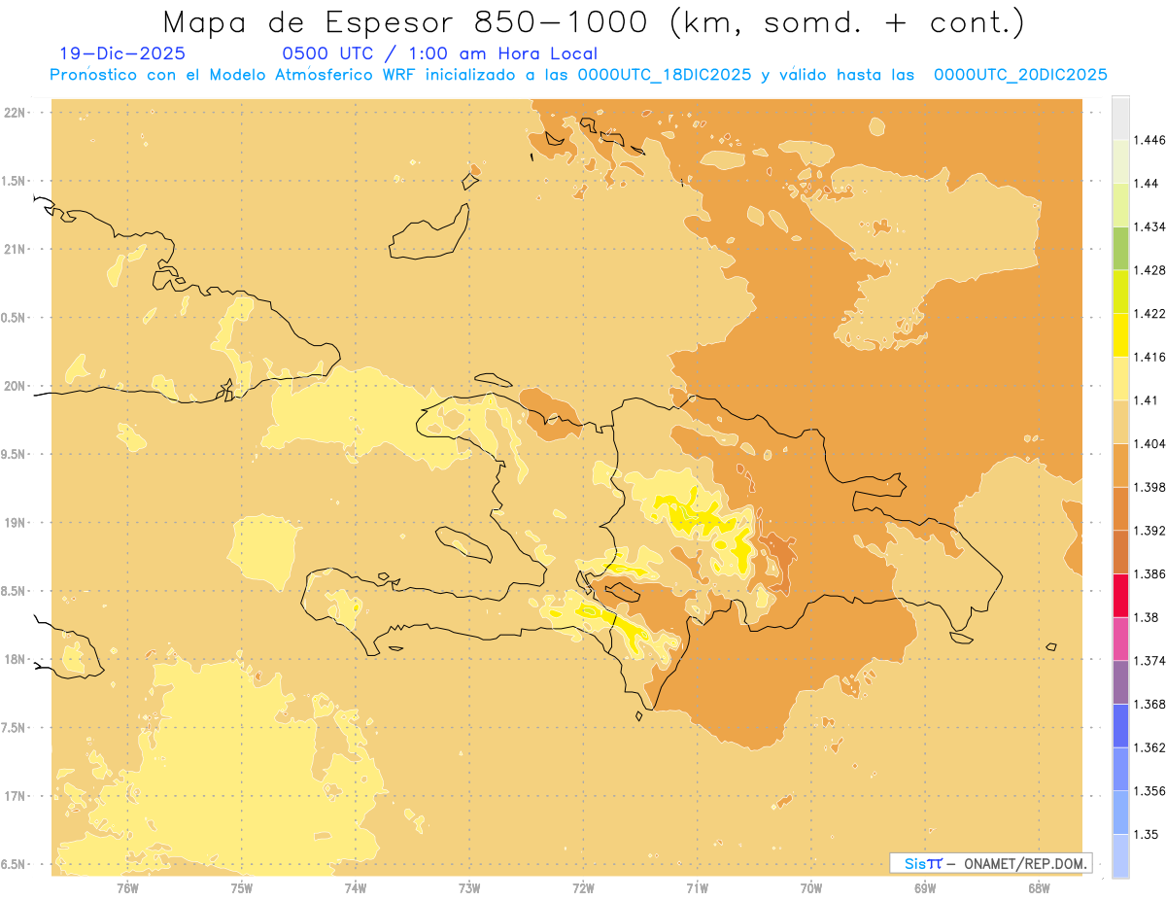1166x901 pixels.
Task: Click the legend value 1.362
Action: [x=1150, y=747]
